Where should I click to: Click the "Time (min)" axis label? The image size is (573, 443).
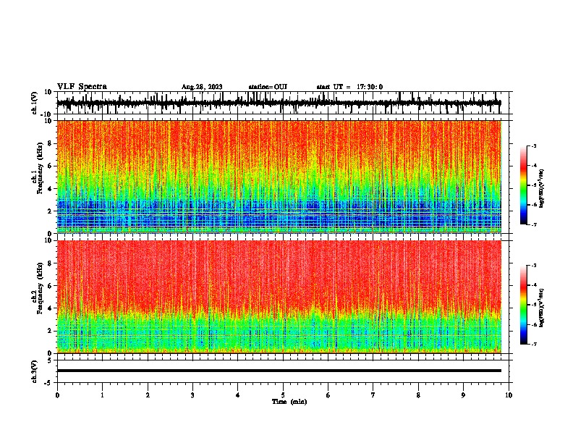coord(289,402)
